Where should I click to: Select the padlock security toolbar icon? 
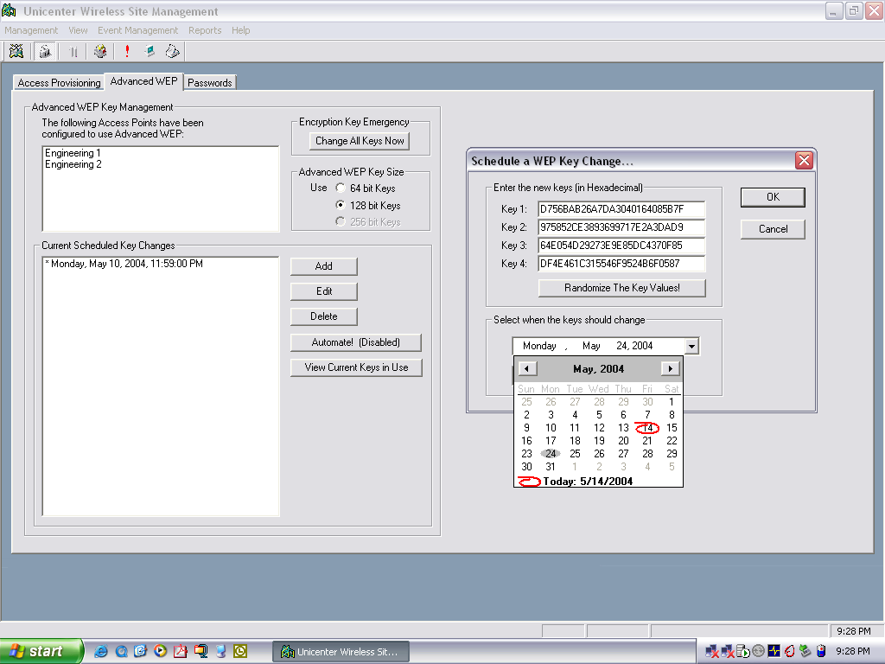click(x=45, y=51)
